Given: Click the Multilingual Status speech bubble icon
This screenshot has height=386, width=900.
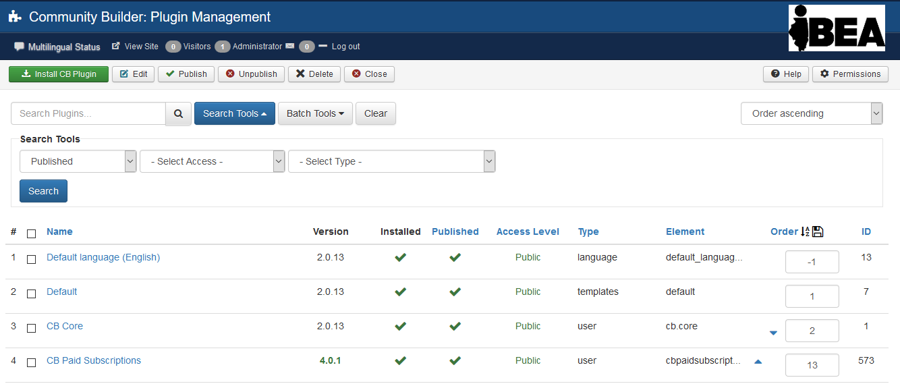Looking at the screenshot, I should [19, 47].
